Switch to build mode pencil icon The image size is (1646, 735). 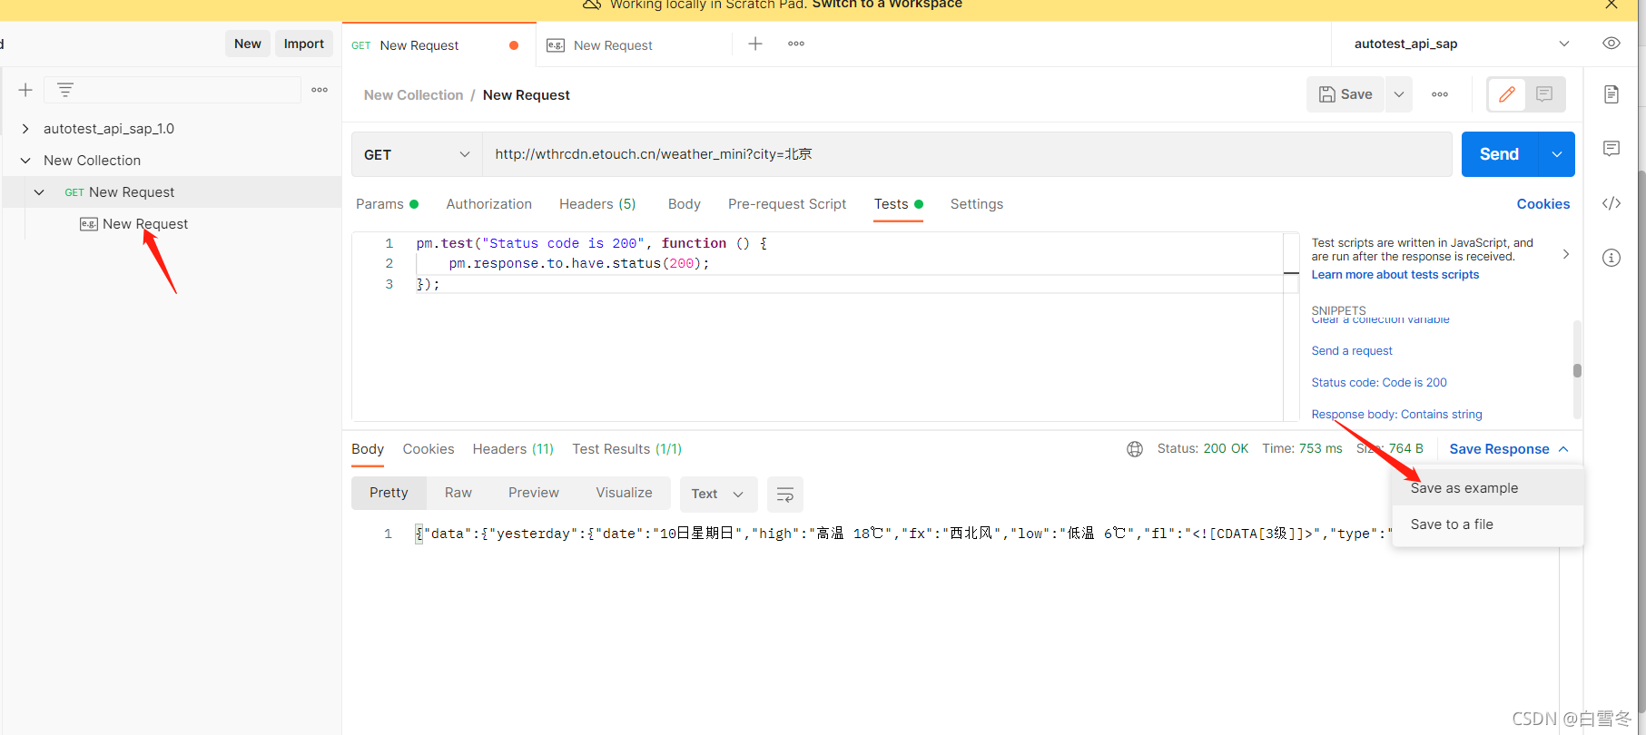[1507, 94]
